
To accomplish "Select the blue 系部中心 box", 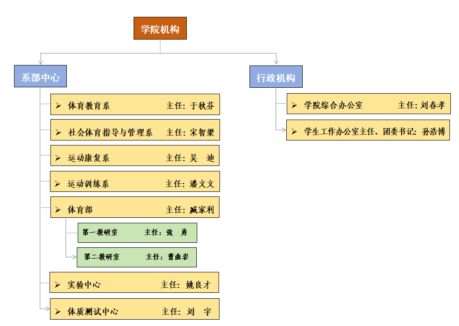I will click(40, 76).
